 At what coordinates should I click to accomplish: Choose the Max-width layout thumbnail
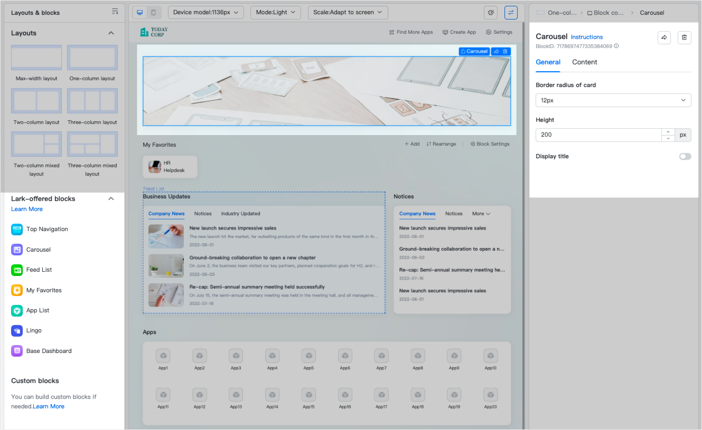pos(36,58)
